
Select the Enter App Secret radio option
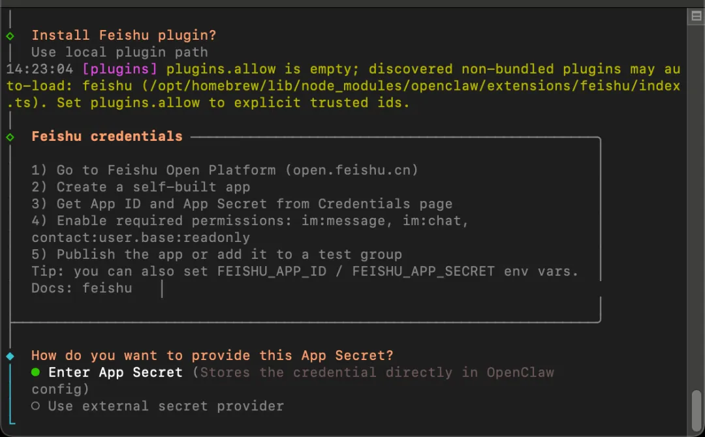(x=36, y=372)
